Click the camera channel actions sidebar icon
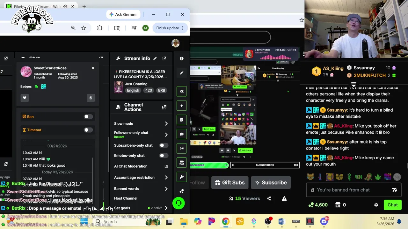 (x=181, y=163)
